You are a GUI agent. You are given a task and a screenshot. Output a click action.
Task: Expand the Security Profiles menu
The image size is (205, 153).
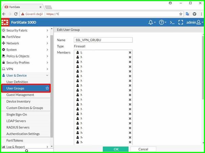click(25, 62)
